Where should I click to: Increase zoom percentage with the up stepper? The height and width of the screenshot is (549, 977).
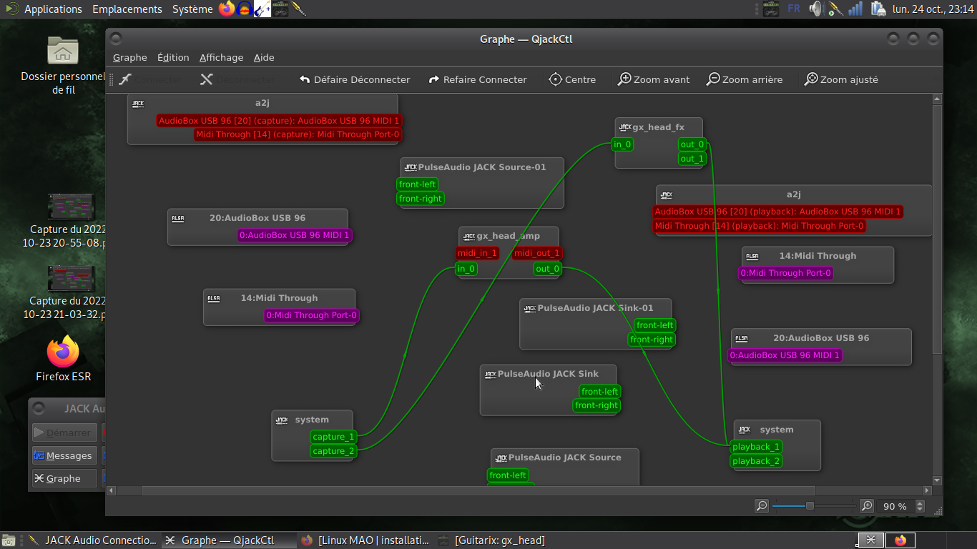(920, 503)
